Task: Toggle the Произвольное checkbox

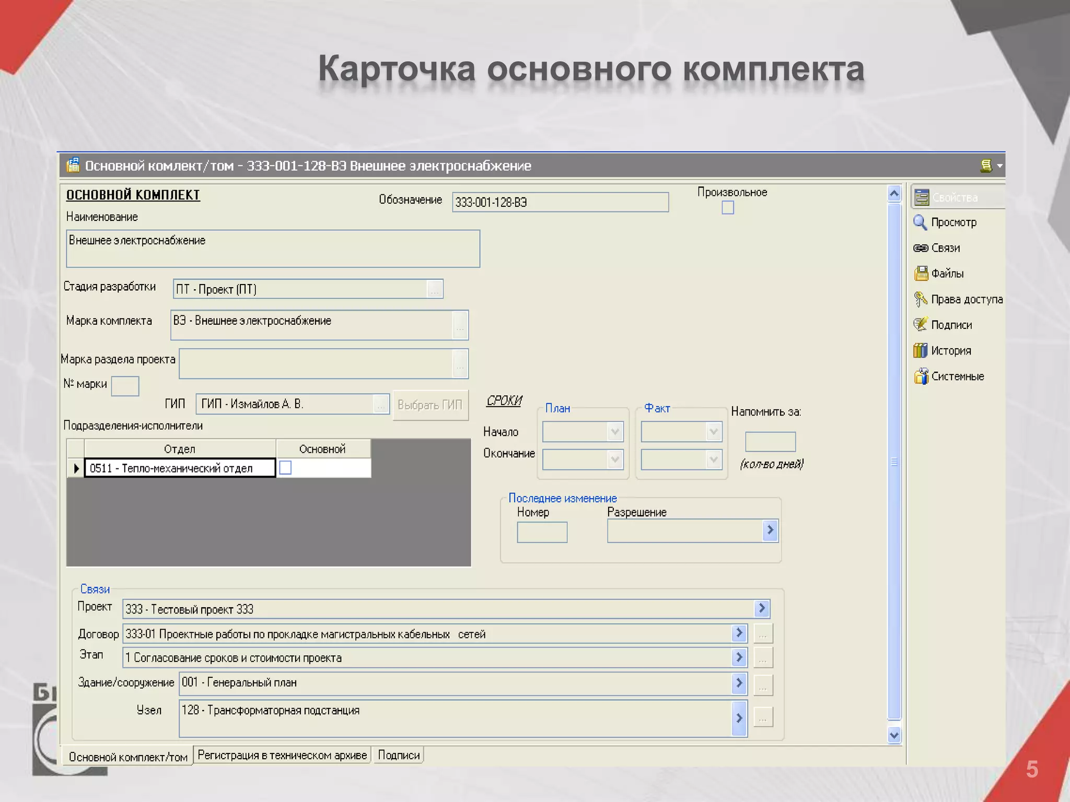Action: (728, 208)
